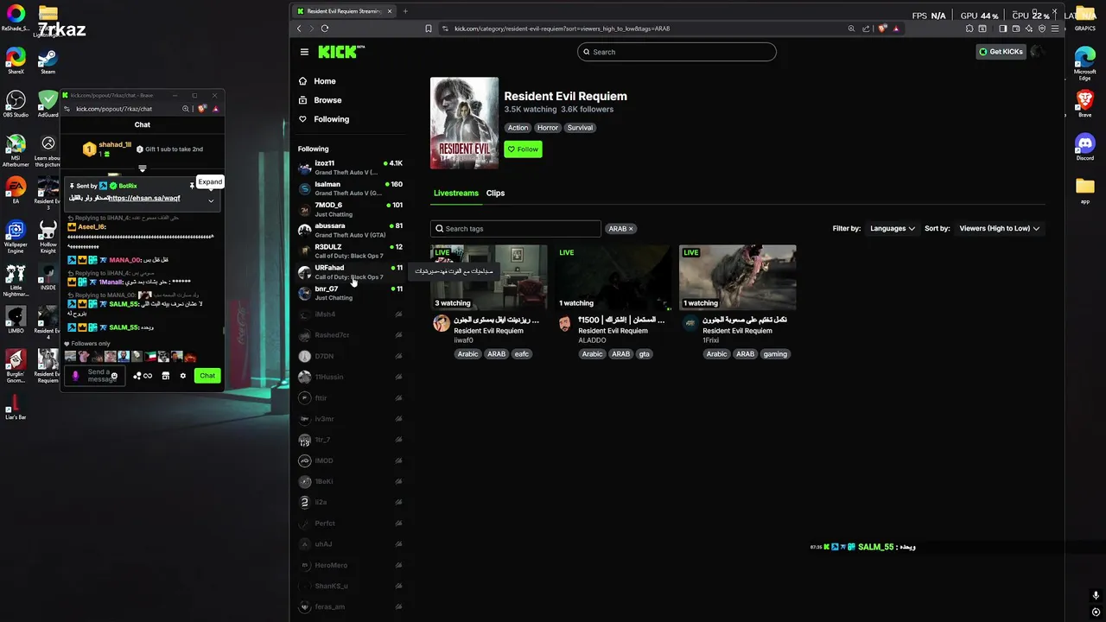Click user profile avatar beside Get KICKs
1106x622 pixels.
1037,52
